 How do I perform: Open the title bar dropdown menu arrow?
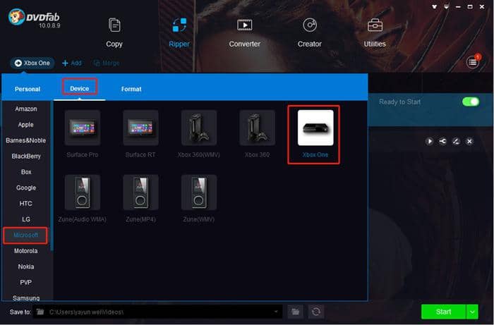447,6
